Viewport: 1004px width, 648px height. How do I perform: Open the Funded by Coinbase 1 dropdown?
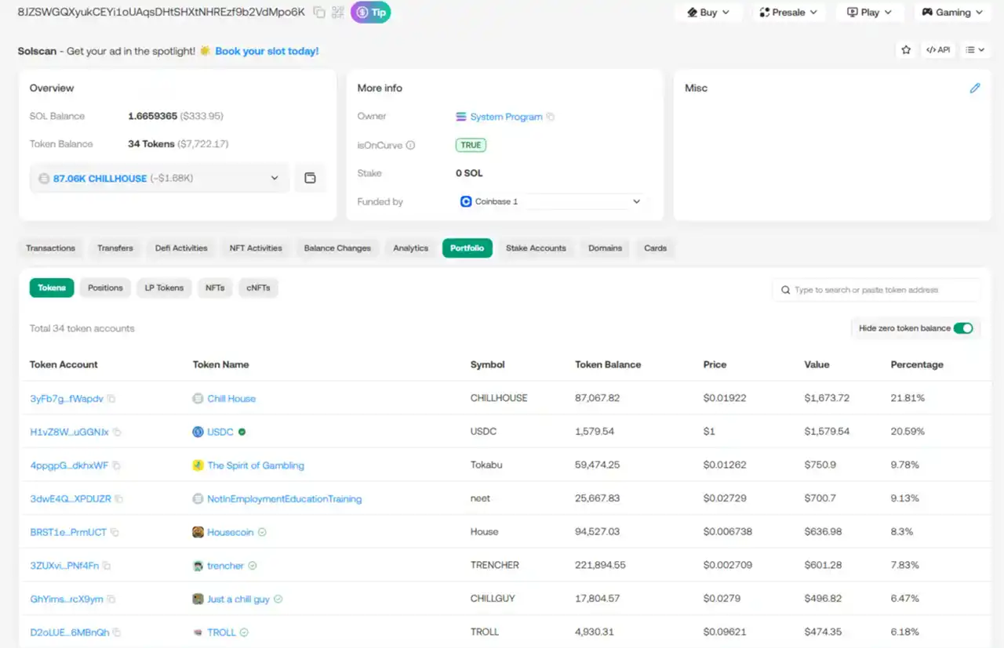637,201
